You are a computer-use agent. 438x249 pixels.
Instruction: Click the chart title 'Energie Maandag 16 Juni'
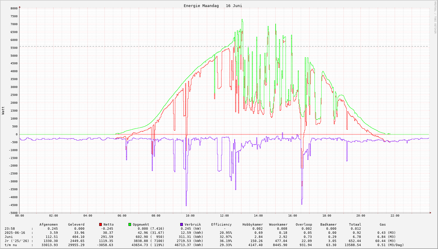[x=213, y=6]
